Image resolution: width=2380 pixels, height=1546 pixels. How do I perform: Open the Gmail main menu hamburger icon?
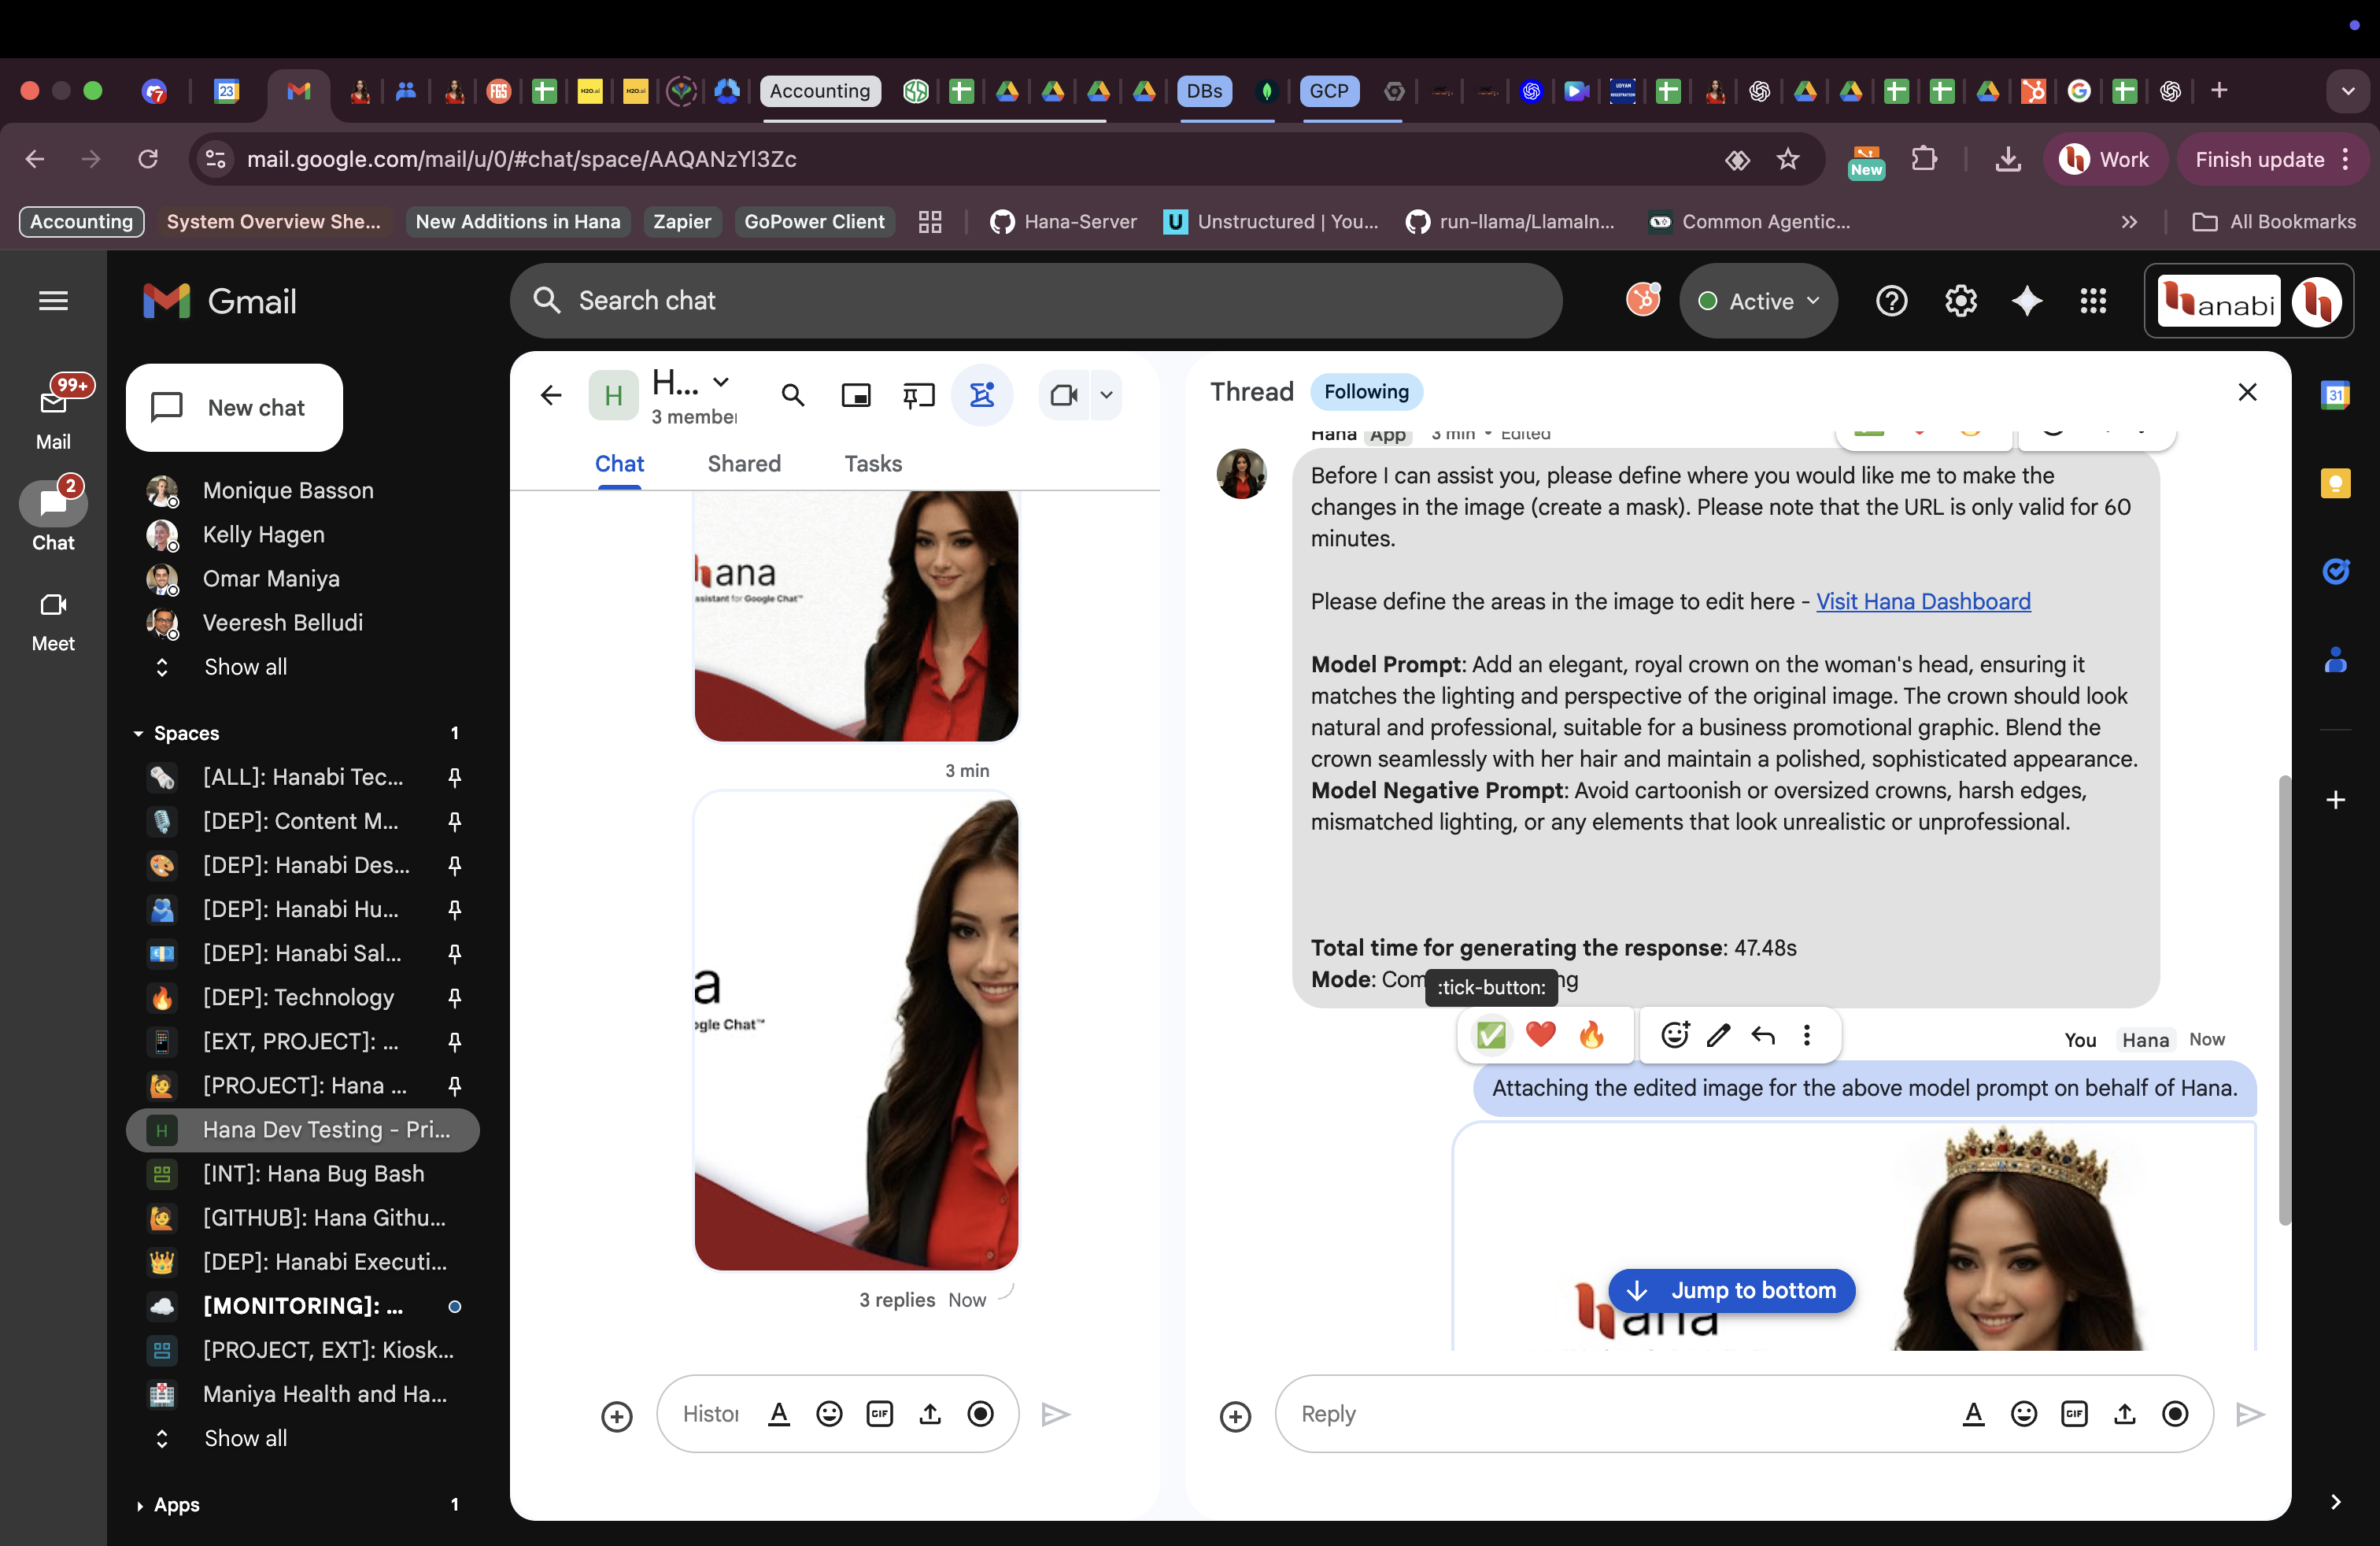[x=53, y=301]
